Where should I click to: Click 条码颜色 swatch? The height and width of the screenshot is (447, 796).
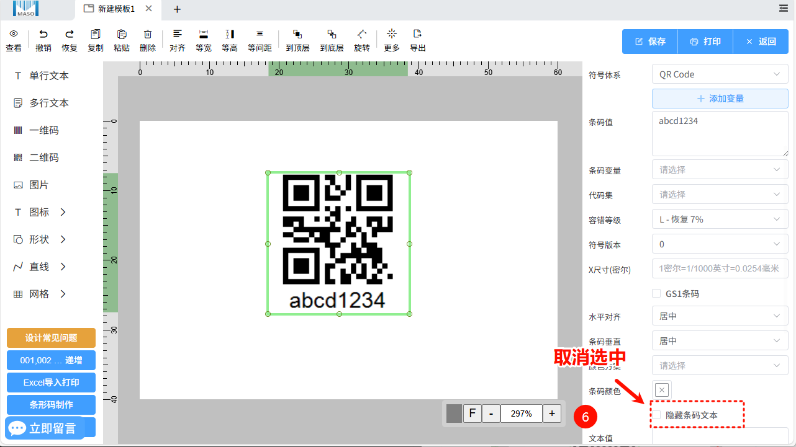[x=662, y=390]
